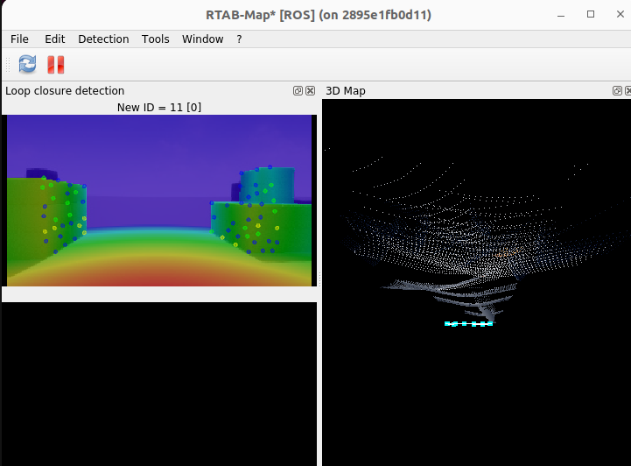Open the Detection menu
This screenshot has height=466, width=631.
(103, 39)
